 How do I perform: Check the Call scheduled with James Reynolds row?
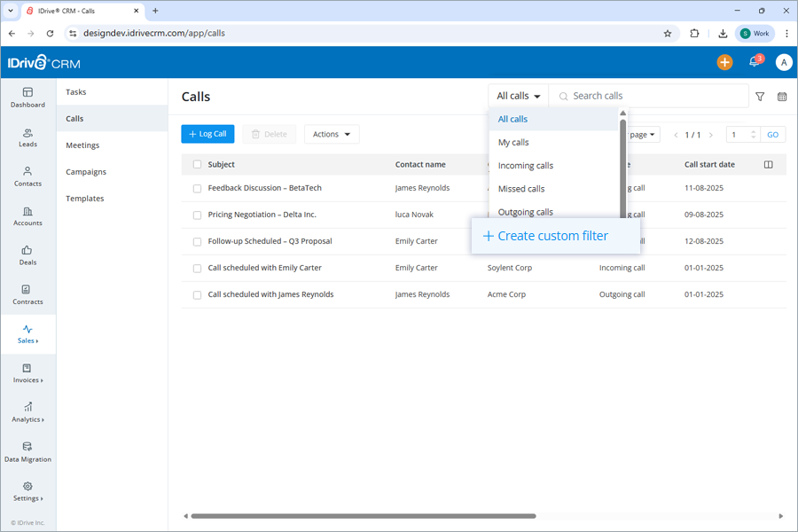196,293
